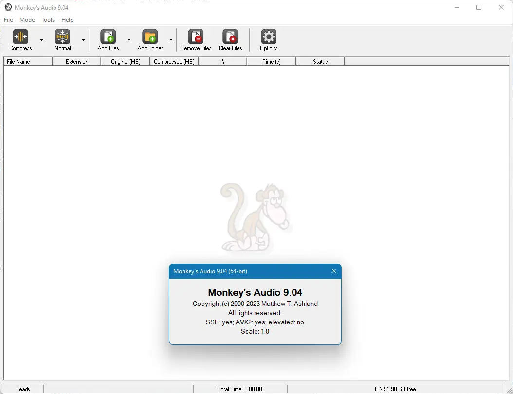
Task: Sort by the Original (MB) column header
Action: (125, 61)
